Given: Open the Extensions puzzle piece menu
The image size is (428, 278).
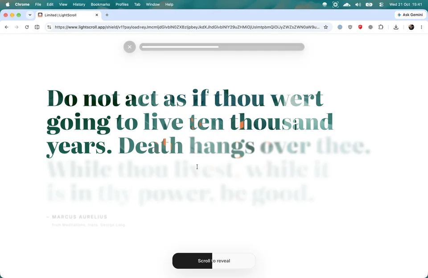Looking at the screenshot, I should pos(381,27).
